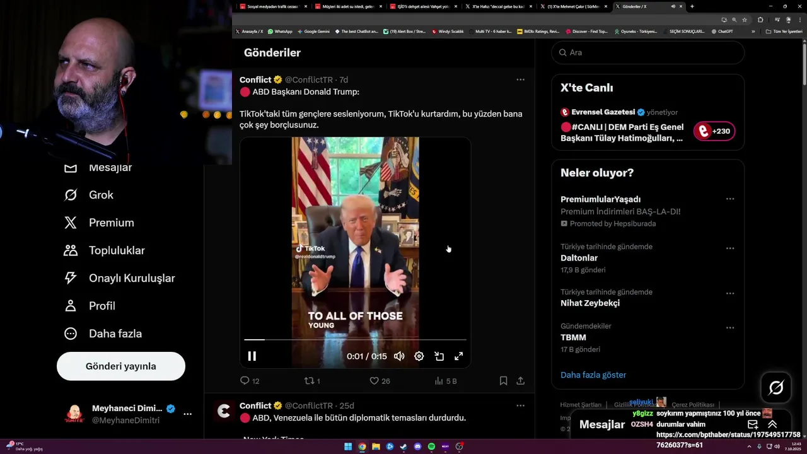Open Çerez Politikası footer link

pos(693,405)
